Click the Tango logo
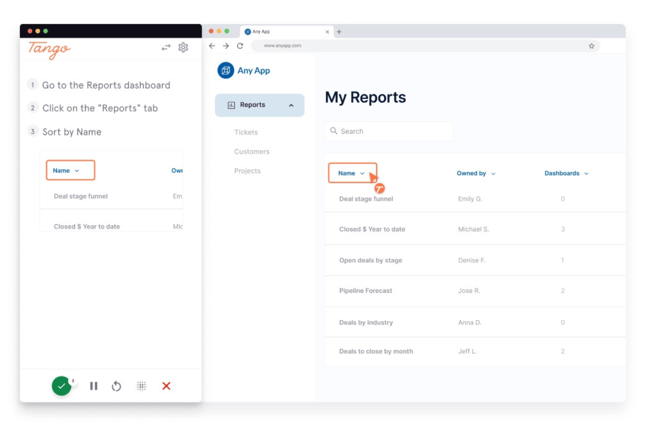648x432 pixels. coord(49,49)
